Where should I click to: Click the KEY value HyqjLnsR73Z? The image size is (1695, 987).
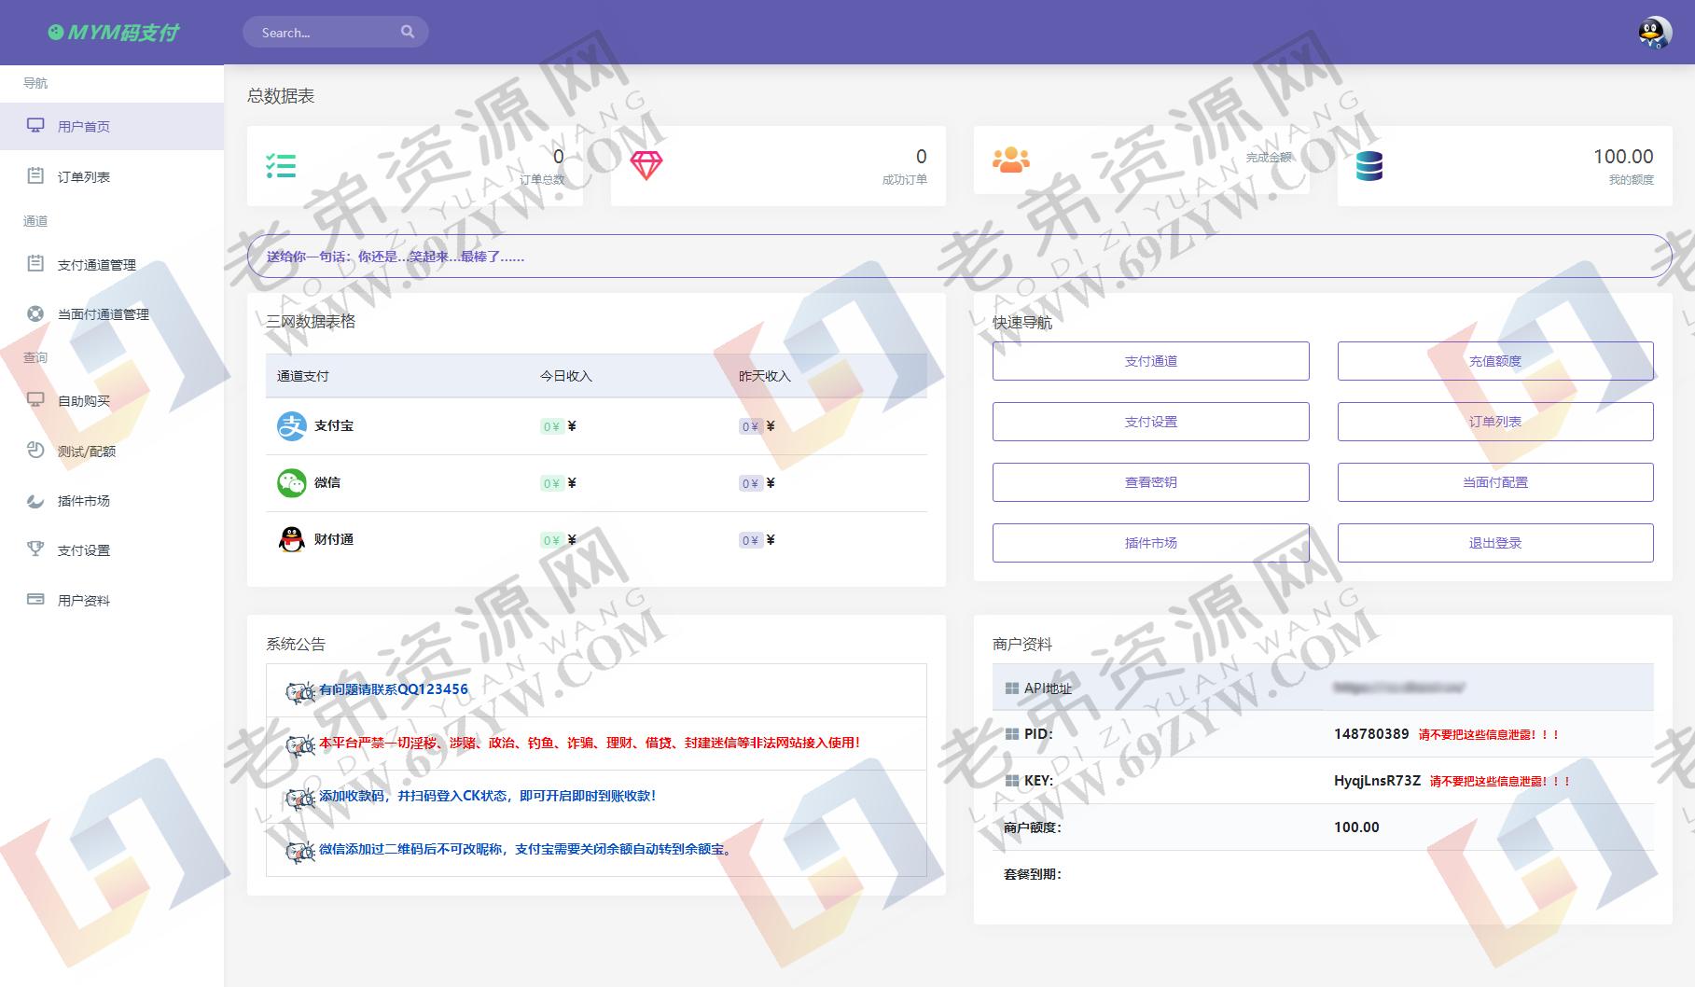click(1377, 781)
